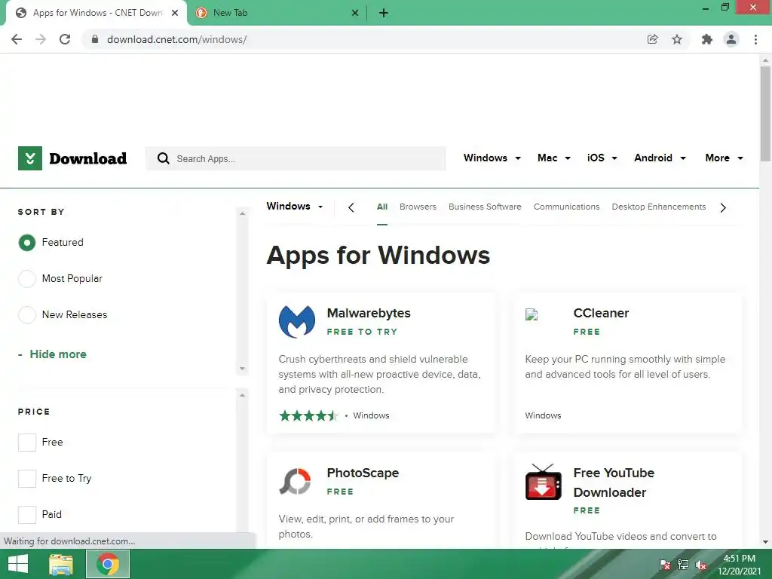Switch to the New Tab browser tab
The width and height of the screenshot is (772, 579).
(x=276, y=14)
